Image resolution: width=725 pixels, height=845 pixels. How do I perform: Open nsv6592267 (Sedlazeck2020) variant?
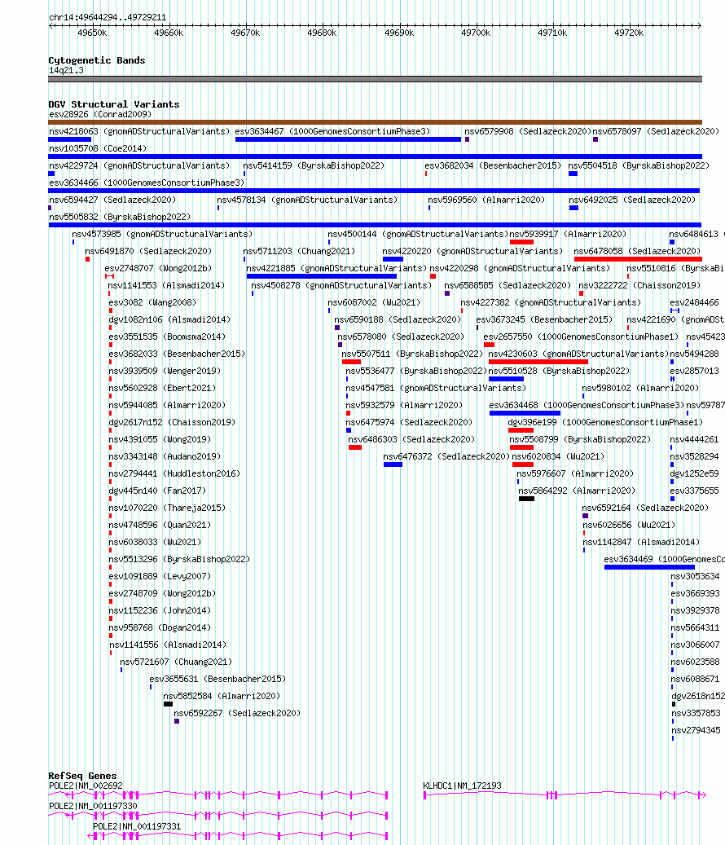tap(237, 714)
